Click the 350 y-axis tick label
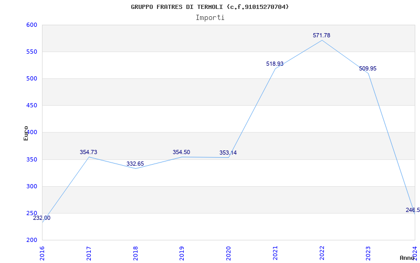The height and width of the screenshot is (263, 420). point(31,160)
